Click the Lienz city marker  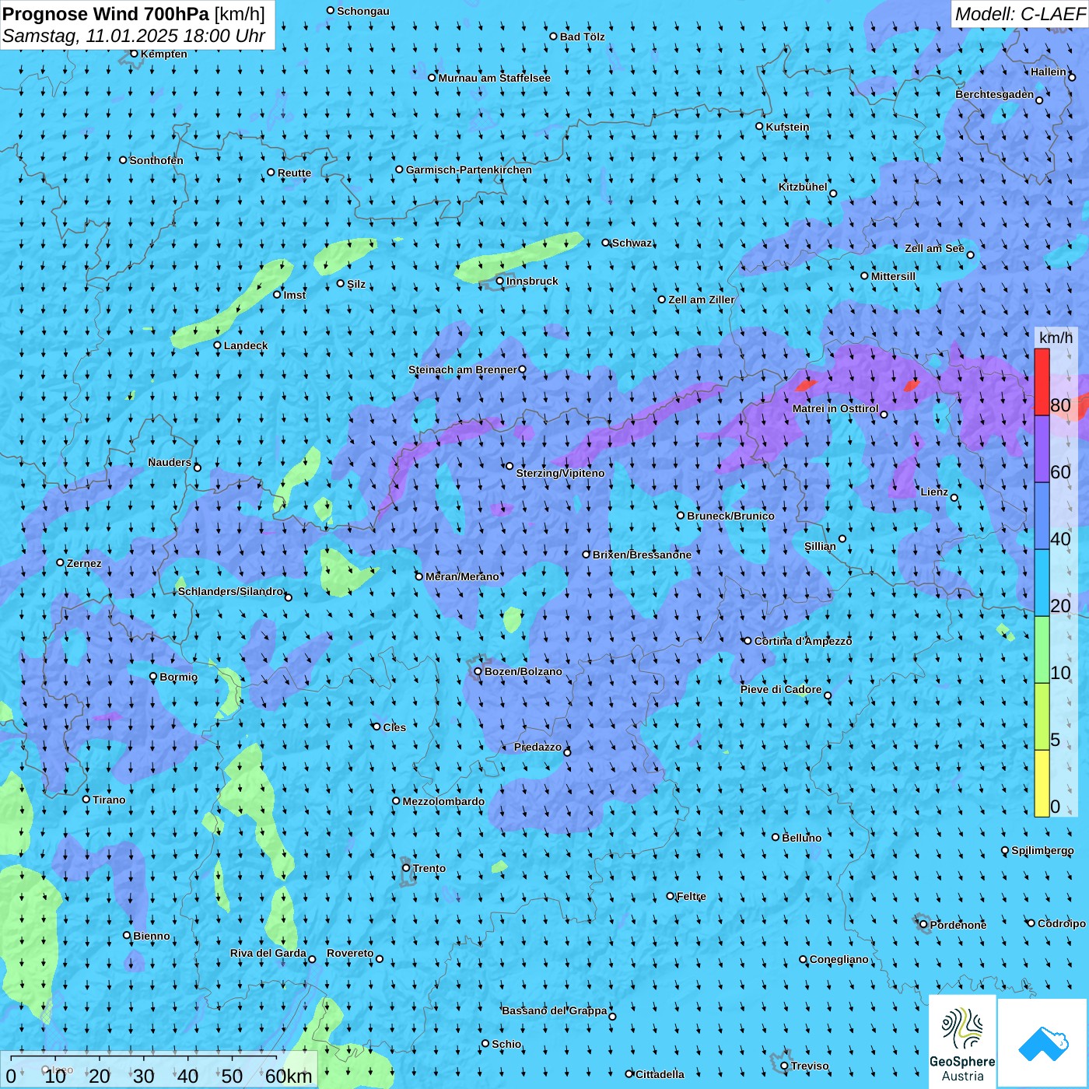pos(954,498)
